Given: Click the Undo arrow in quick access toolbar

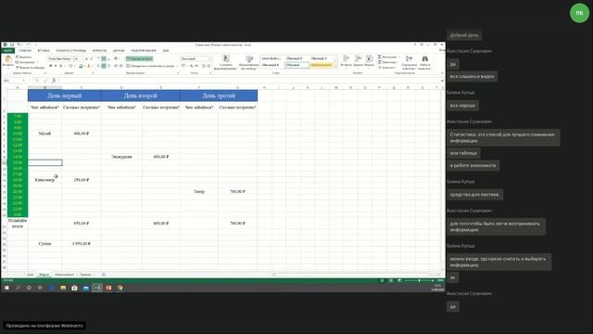Looking at the screenshot, I should point(19,45).
